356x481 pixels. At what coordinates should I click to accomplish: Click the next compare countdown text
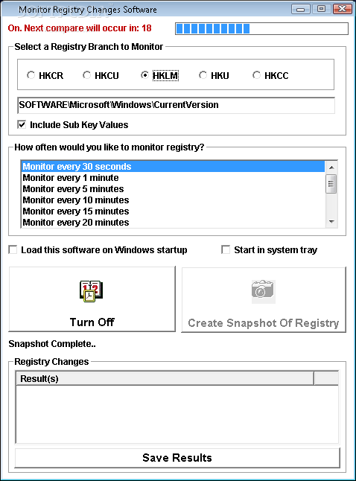point(80,28)
